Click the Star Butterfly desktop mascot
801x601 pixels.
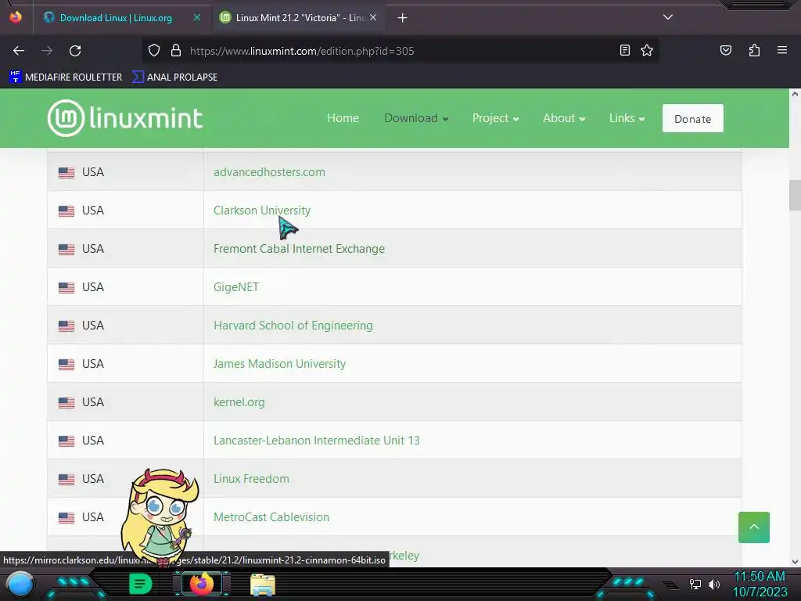pos(160,516)
